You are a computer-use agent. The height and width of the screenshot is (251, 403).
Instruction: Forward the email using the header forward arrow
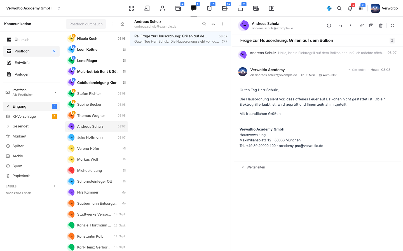pos(350,26)
